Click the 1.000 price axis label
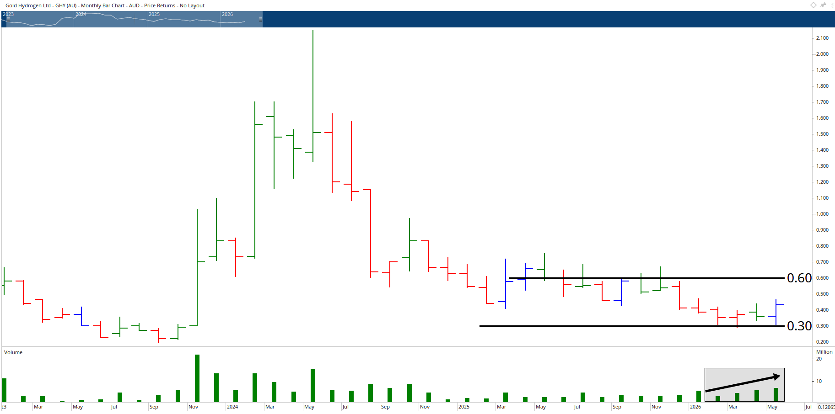The image size is (835, 414). [x=822, y=214]
